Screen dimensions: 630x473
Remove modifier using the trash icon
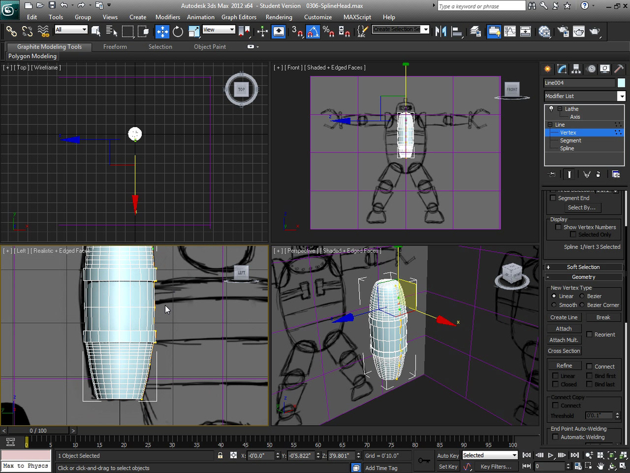597,173
